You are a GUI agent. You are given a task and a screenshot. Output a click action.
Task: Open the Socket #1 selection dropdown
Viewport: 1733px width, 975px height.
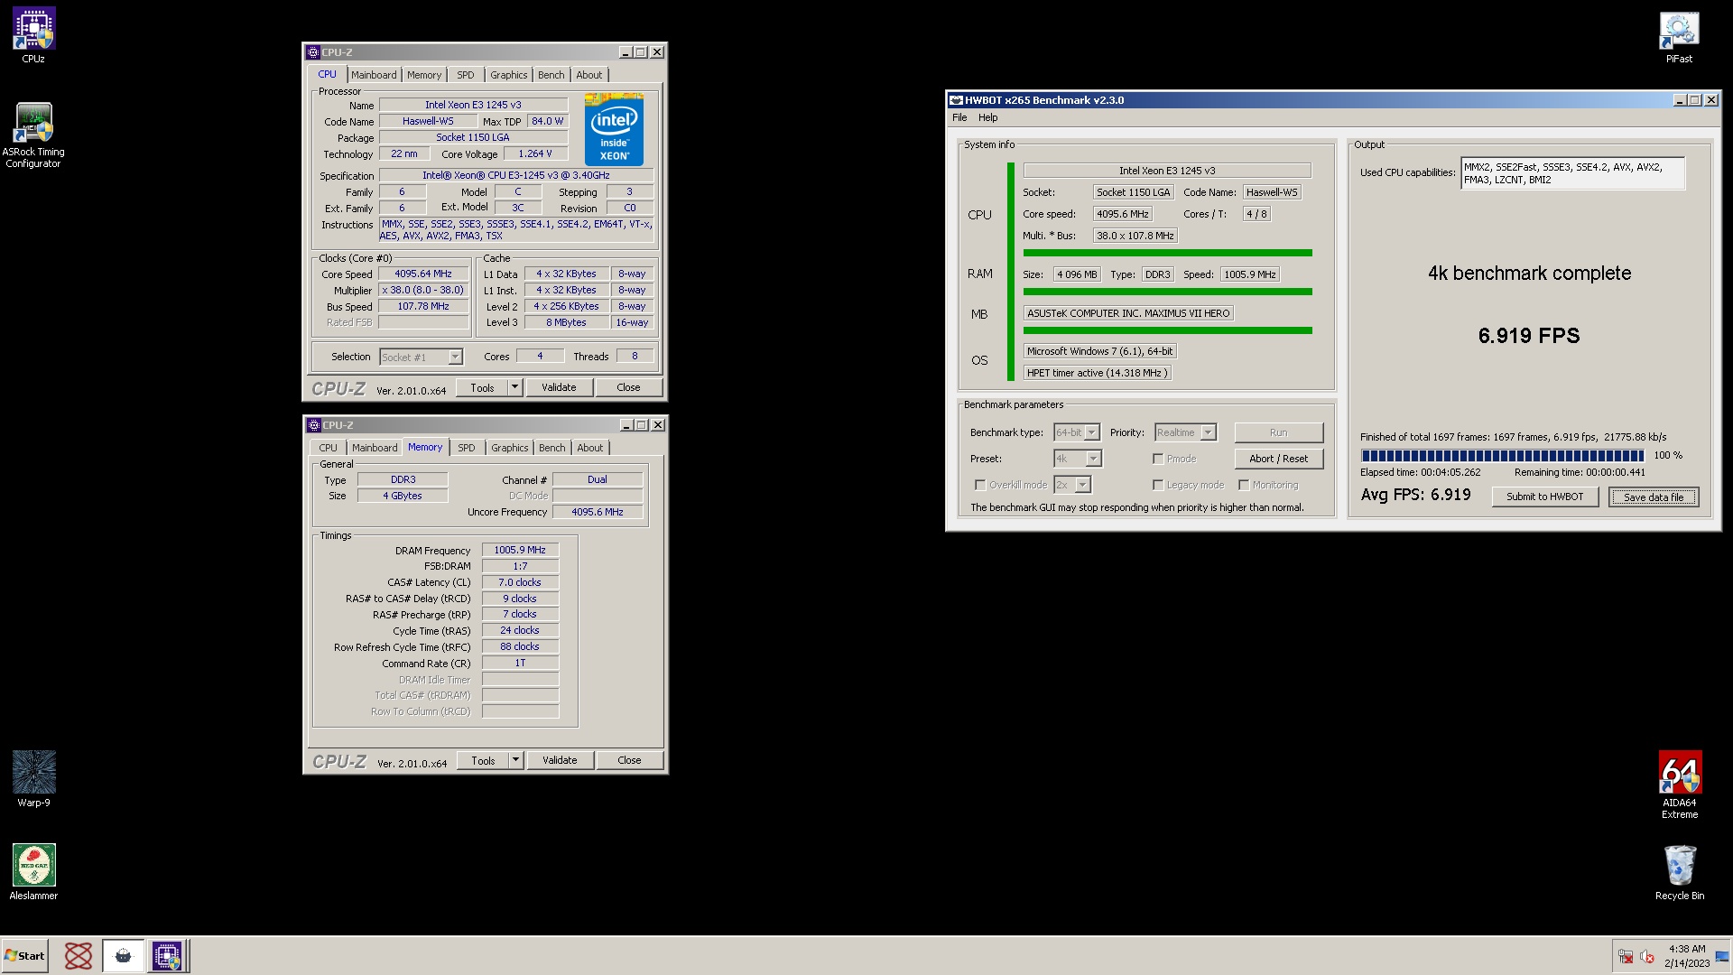pos(421,357)
